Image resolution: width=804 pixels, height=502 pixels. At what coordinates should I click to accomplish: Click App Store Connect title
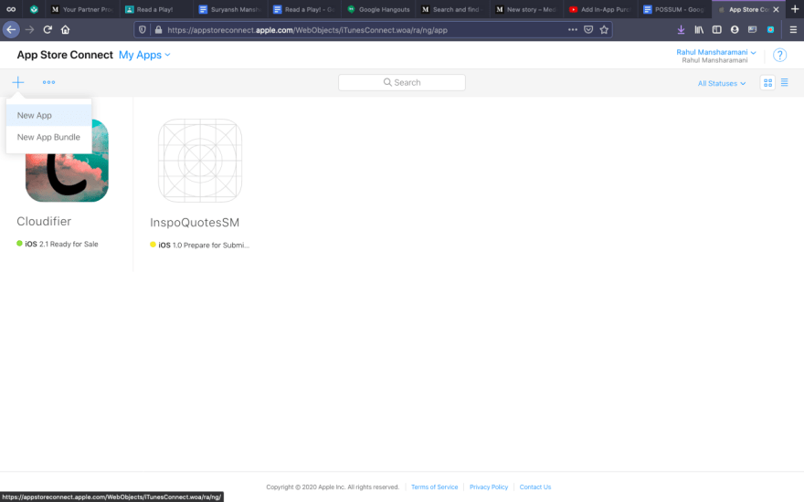[x=65, y=55]
